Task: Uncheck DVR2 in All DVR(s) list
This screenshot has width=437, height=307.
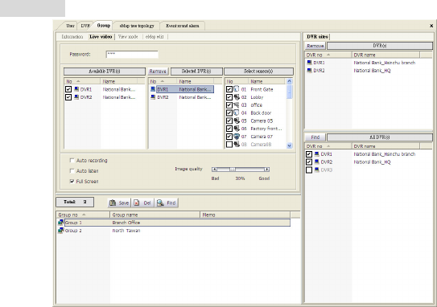Action: click(x=309, y=162)
